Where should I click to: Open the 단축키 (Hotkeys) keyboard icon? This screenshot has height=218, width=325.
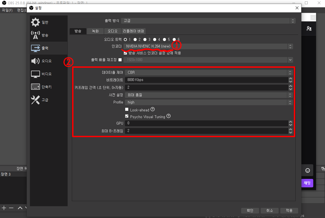(x=35, y=87)
